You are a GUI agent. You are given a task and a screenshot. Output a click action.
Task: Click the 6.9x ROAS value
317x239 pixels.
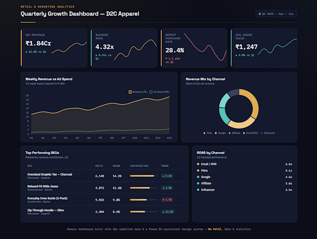289,164
